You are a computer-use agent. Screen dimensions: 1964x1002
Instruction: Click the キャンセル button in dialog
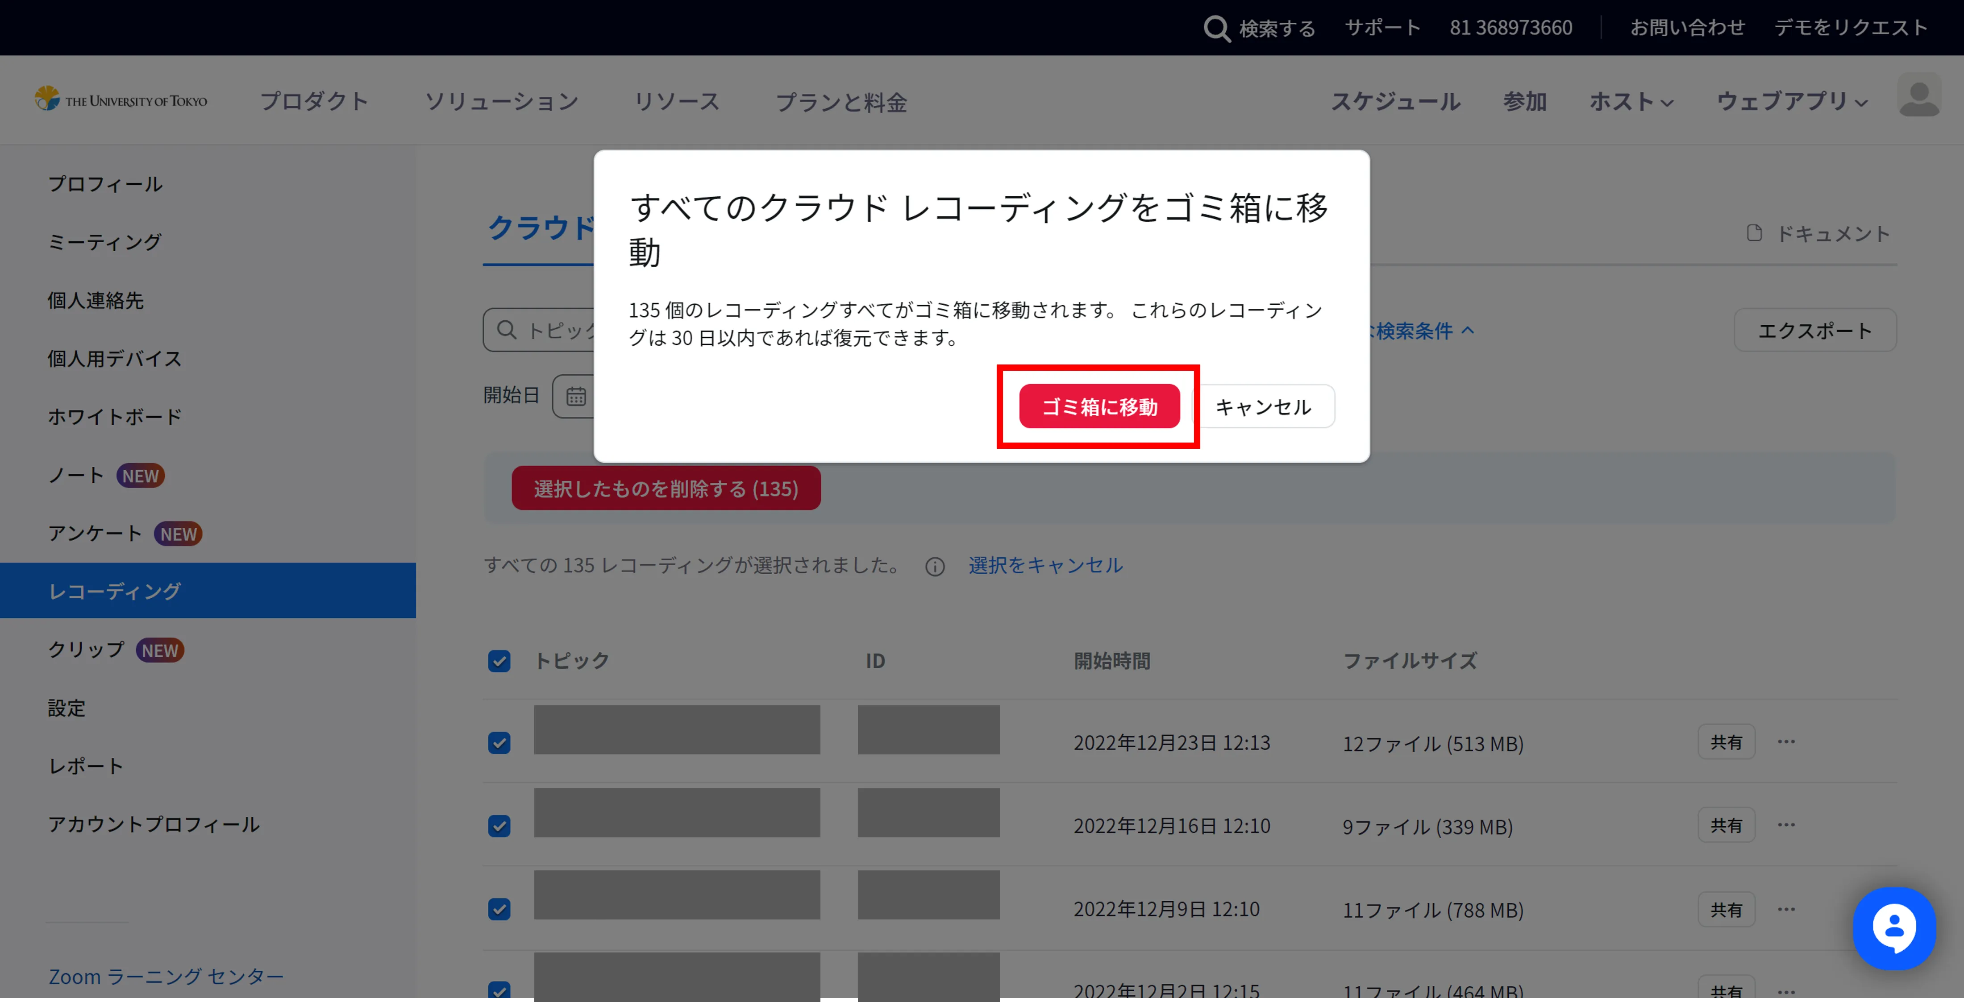1263,407
